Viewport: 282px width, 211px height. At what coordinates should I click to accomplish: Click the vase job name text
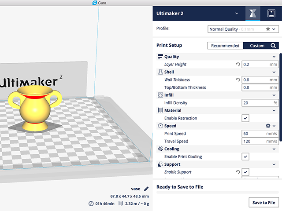(136, 189)
